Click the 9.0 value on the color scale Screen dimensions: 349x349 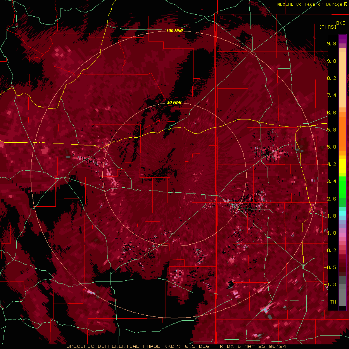(332, 61)
